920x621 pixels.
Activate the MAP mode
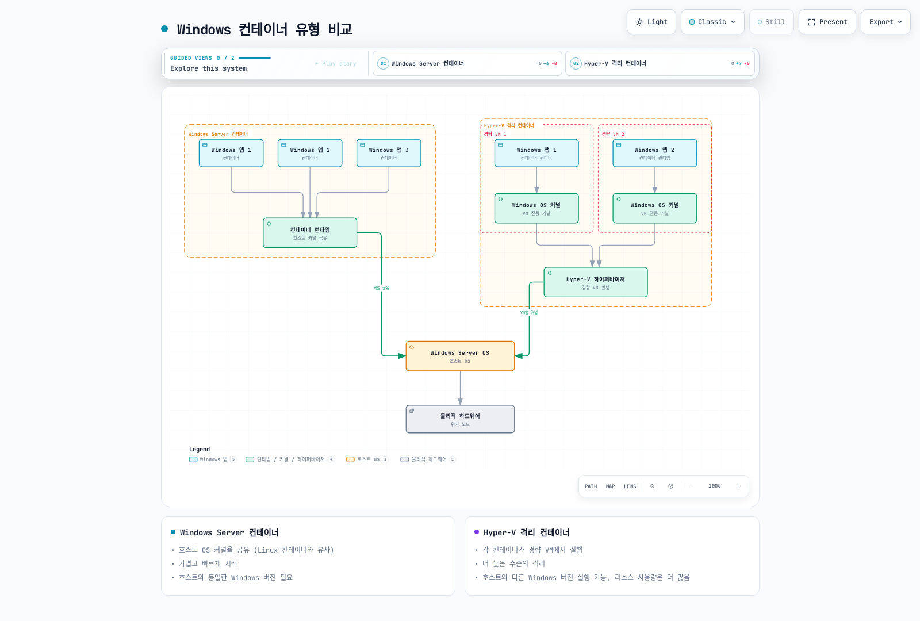[611, 486]
